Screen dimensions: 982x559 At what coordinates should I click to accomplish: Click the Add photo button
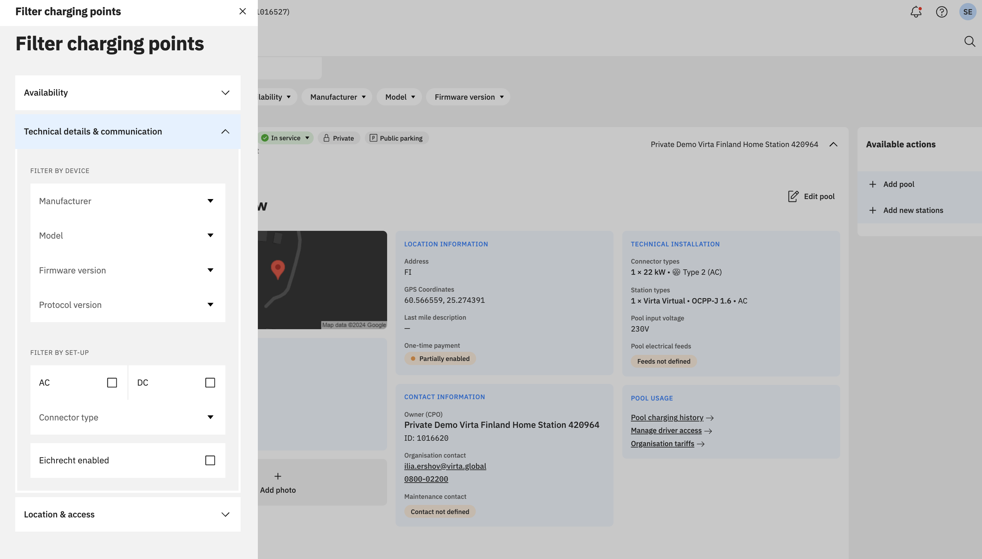coord(278,483)
